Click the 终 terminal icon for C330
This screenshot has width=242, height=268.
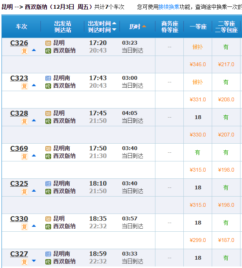[x=48, y=227]
